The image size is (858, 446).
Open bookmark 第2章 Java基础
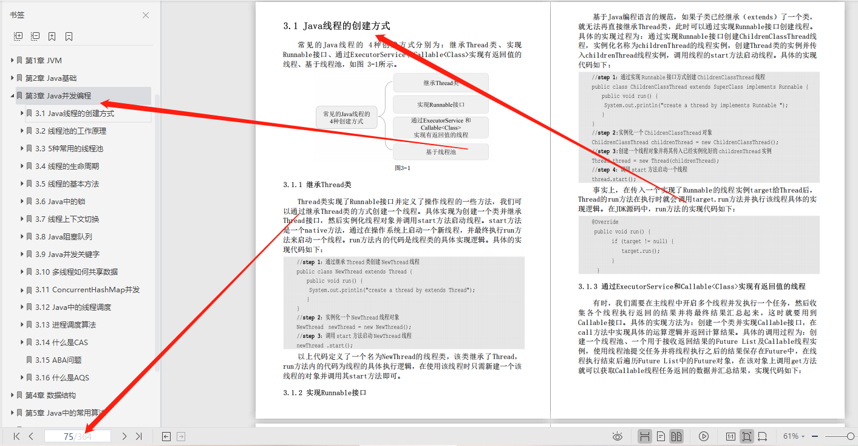tap(51, 78)
